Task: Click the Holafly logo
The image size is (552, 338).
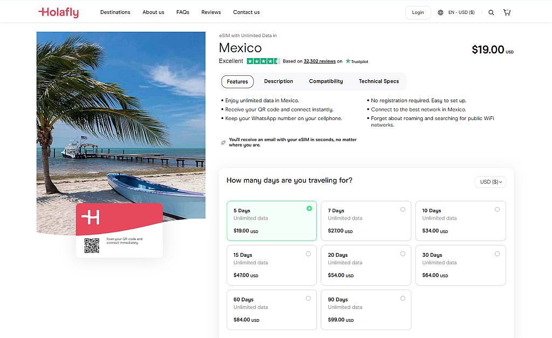Action: point(58,12)
